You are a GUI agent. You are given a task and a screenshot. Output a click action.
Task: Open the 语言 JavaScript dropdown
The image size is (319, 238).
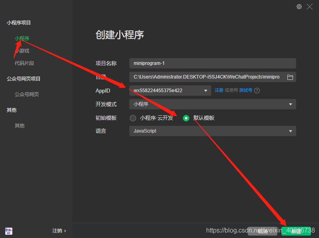[x=213, y=131]
